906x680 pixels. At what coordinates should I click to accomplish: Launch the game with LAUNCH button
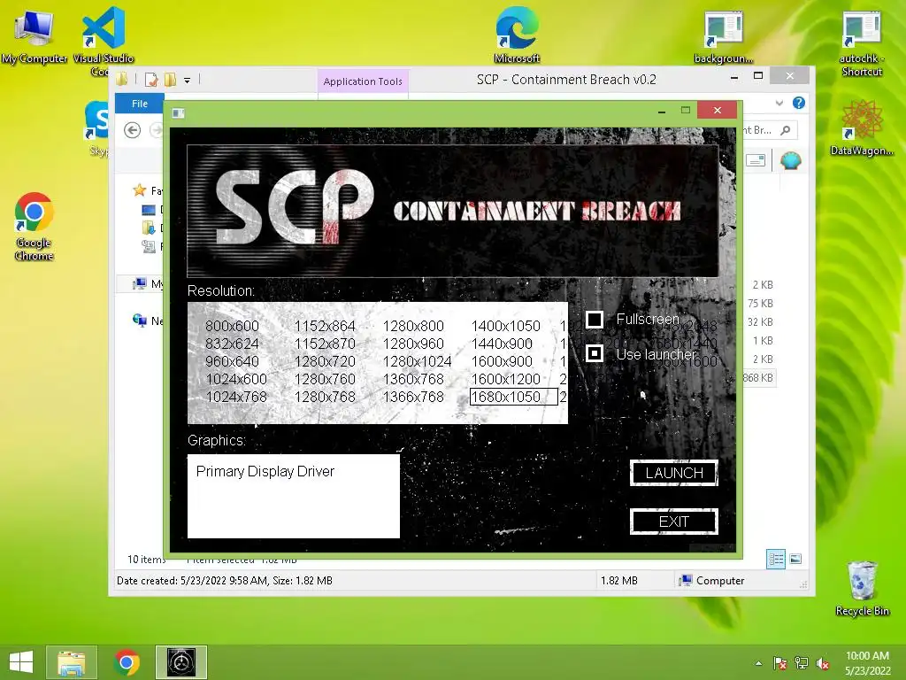[x=673, y=473]
